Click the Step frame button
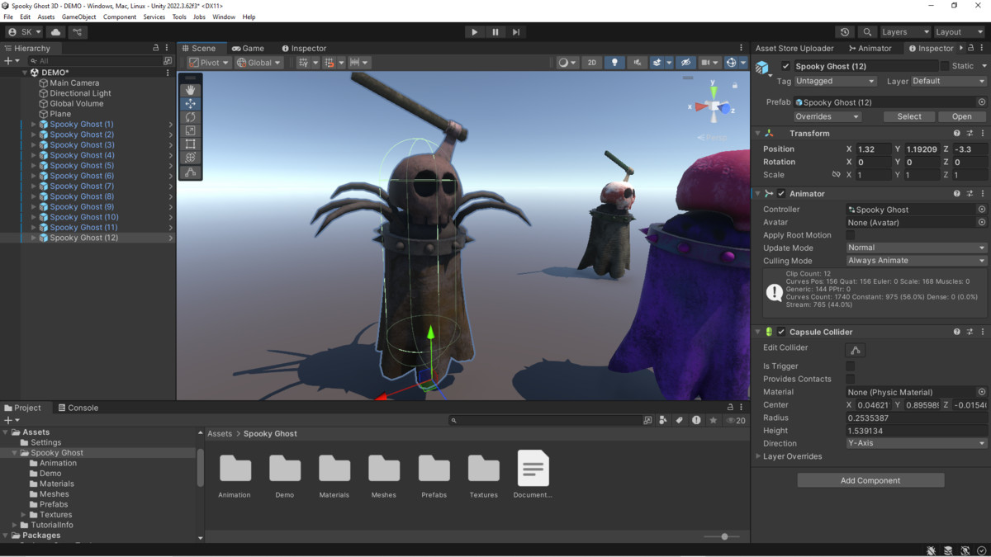991x557 pixels. [x=516, y=32]
